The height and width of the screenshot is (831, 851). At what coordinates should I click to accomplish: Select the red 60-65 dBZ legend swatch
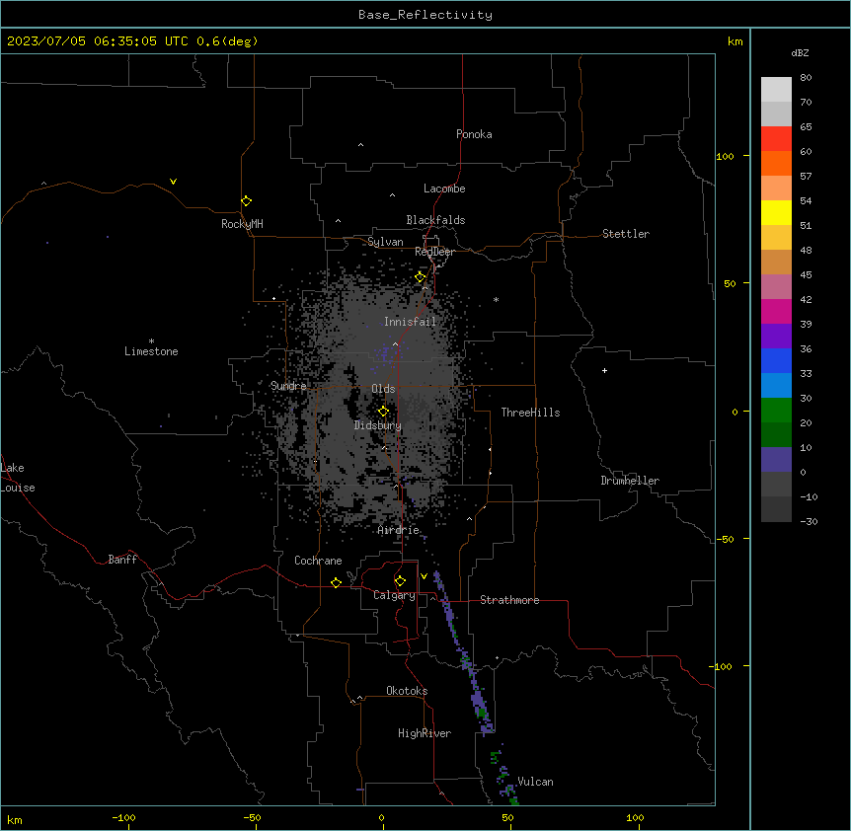[x=776, y=138]
